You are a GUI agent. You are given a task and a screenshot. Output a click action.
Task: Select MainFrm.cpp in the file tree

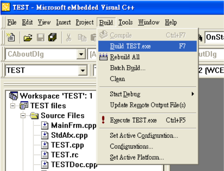[x=73, y=126]
